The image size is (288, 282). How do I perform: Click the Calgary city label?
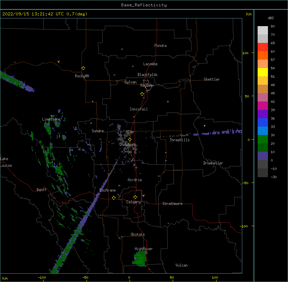133,202
